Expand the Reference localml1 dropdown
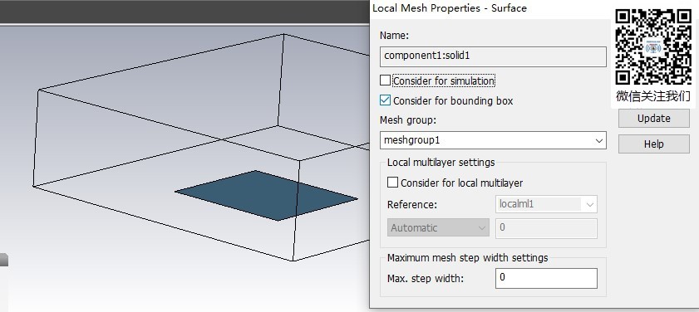This screenshot has height=312, width=699. click(546, 204)
